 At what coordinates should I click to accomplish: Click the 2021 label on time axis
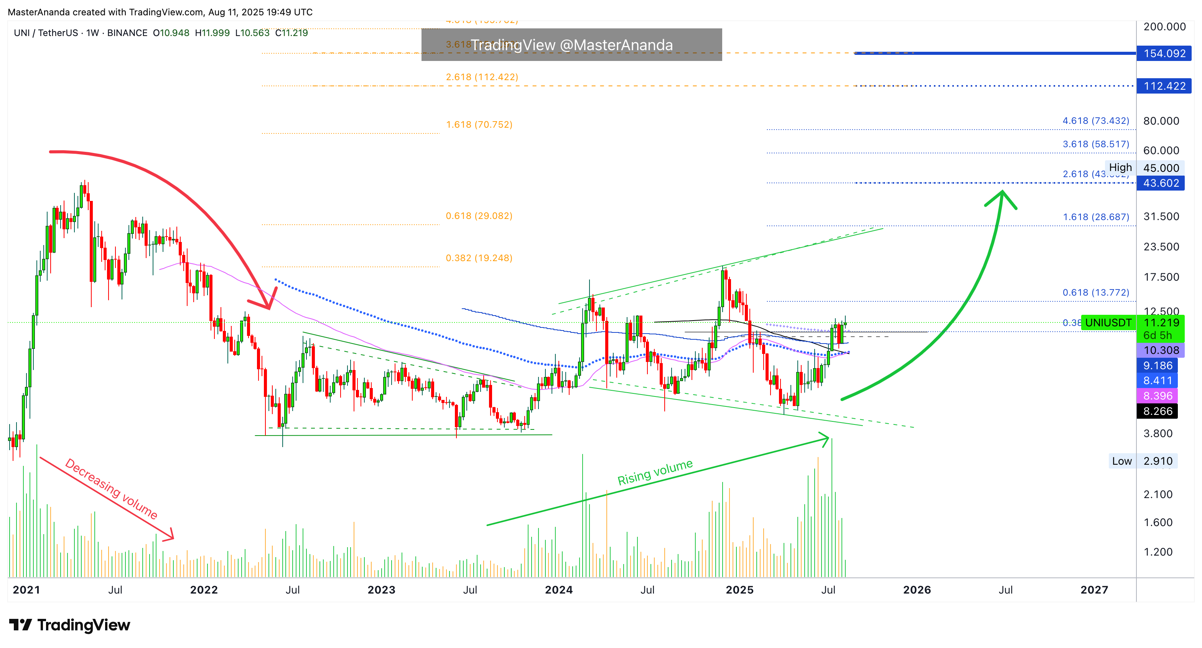coord(26,590)
